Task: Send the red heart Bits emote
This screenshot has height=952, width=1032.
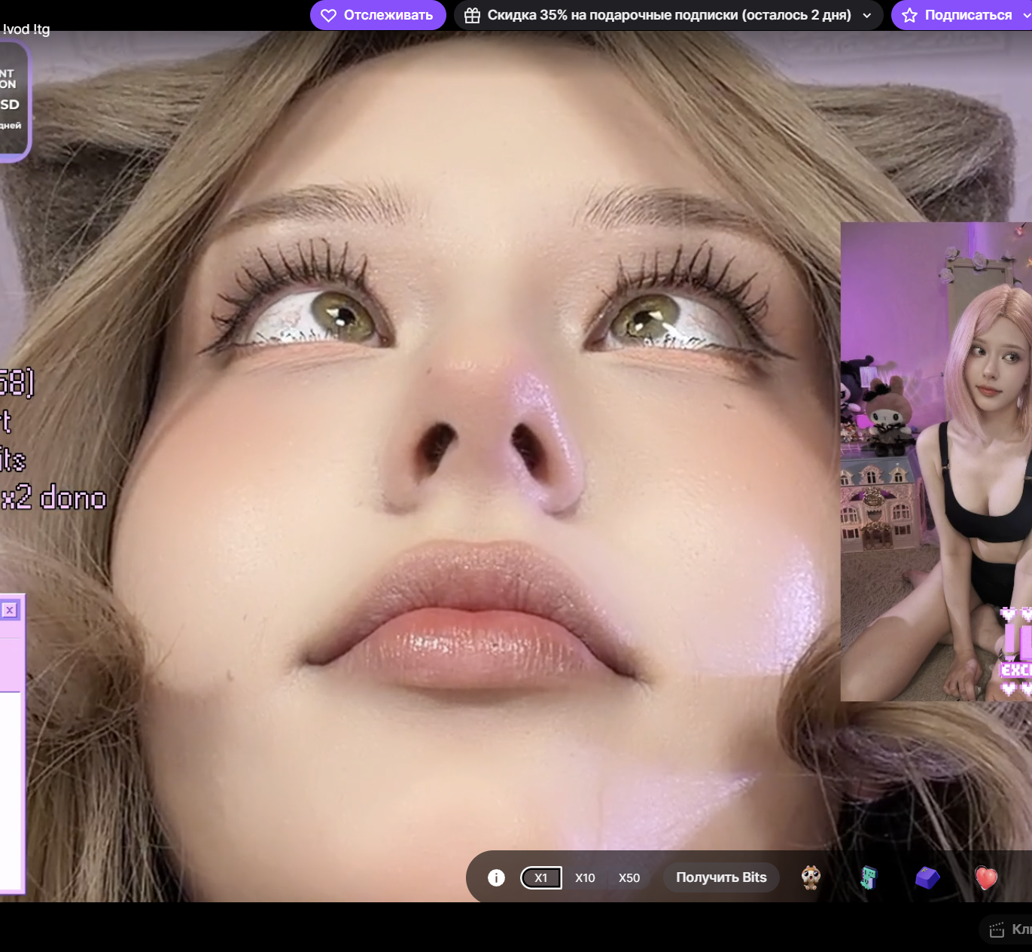Action: tap(986, 877)
